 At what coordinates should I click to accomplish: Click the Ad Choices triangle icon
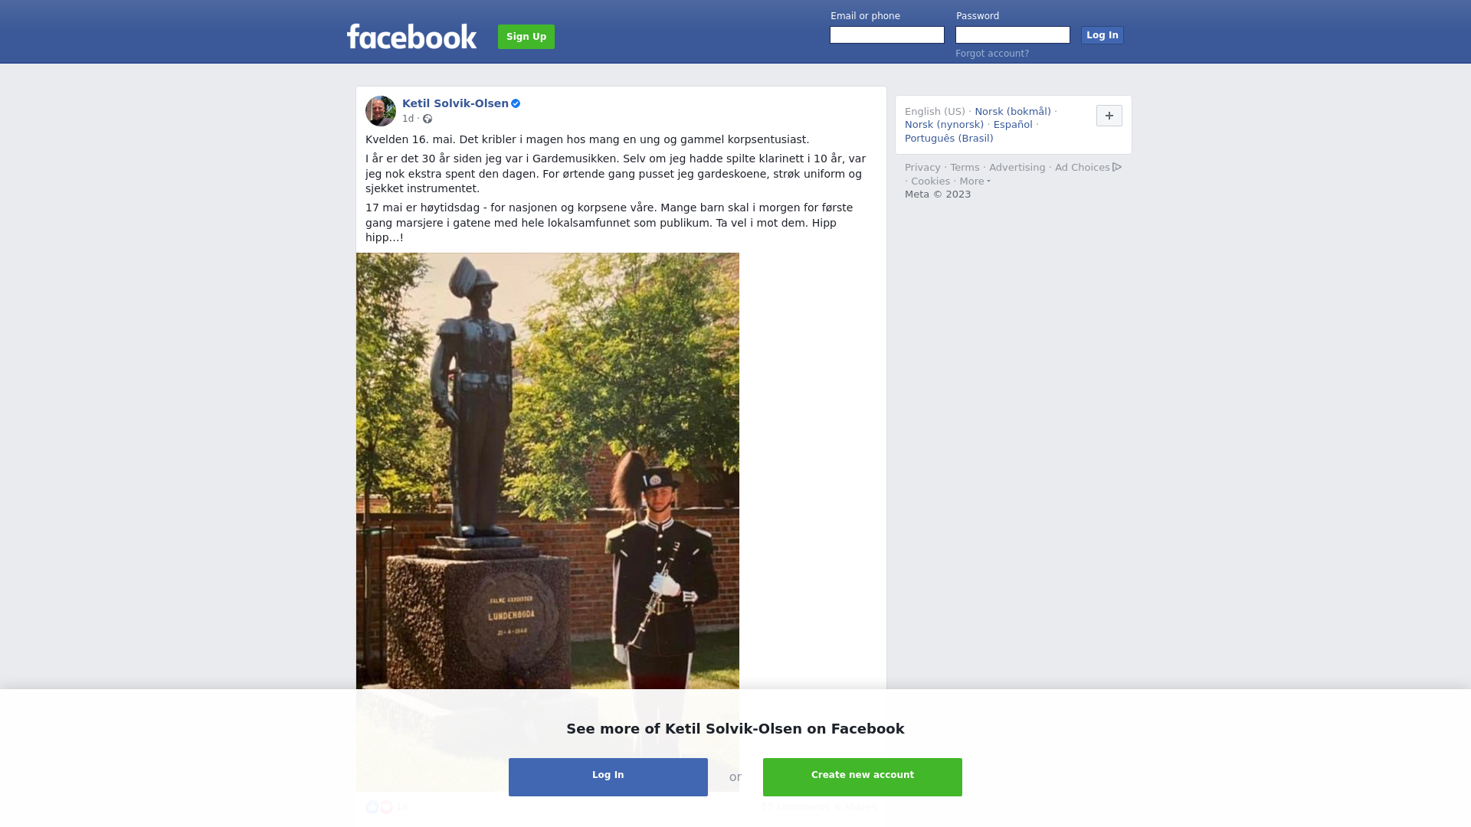click(x=1117, y=167)
